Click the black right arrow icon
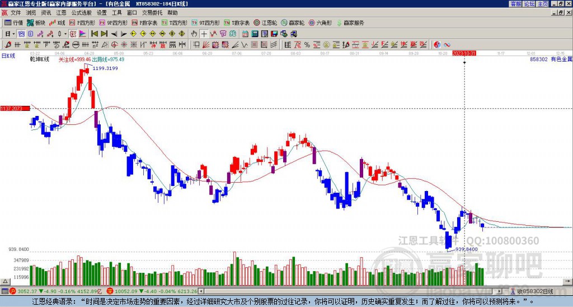Image resolution: width=573 pixels, height=307 pixels. tap(124, 34)
